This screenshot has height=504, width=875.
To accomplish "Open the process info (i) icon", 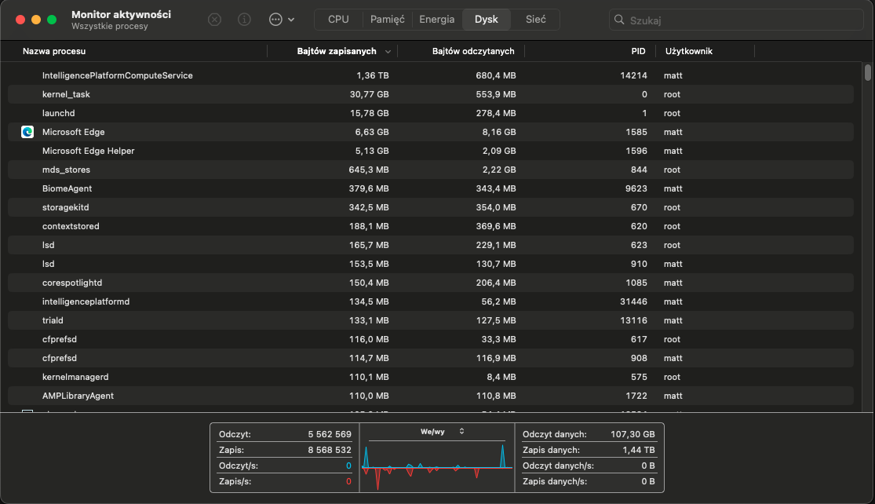I will click(x=244, y=20).
